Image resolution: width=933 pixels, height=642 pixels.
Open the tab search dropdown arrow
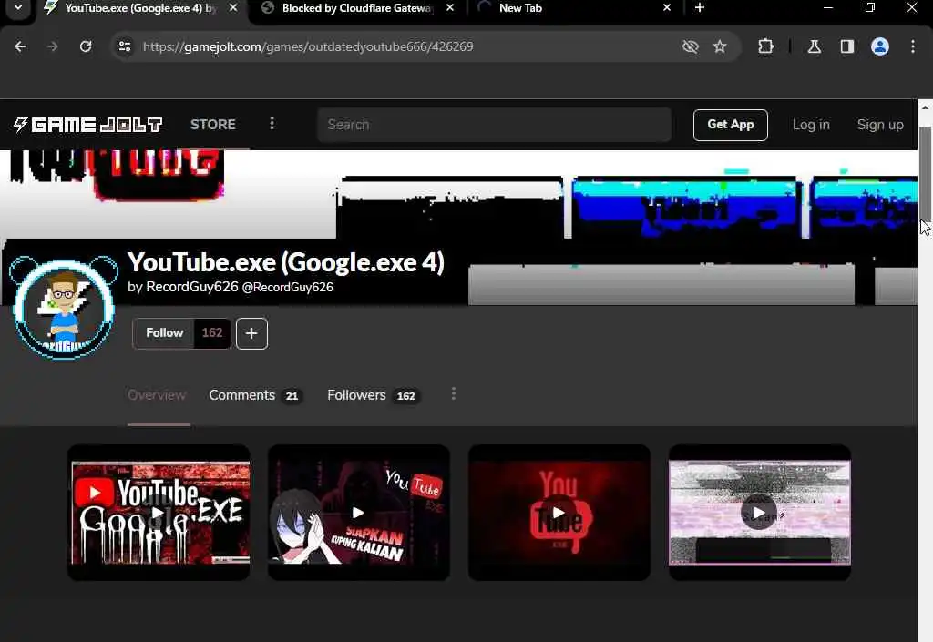(x=18, y=7)
